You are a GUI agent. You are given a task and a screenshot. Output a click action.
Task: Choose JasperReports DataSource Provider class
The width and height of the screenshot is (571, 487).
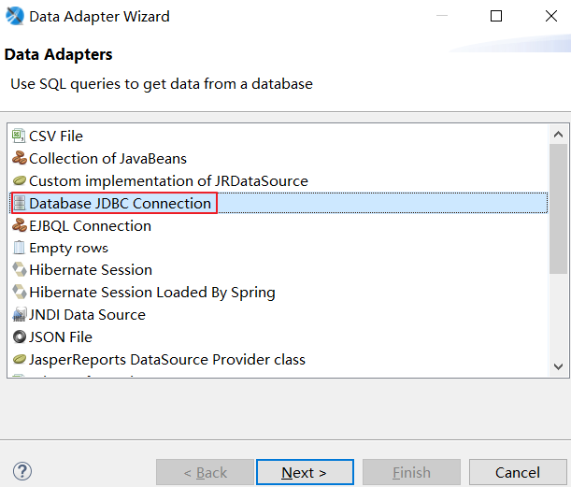(166, 360)
